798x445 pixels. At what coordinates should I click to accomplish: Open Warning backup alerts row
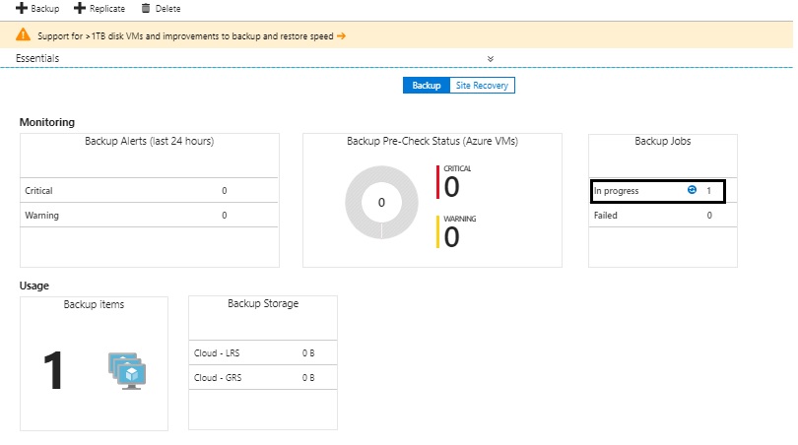(x=149, y=215)
